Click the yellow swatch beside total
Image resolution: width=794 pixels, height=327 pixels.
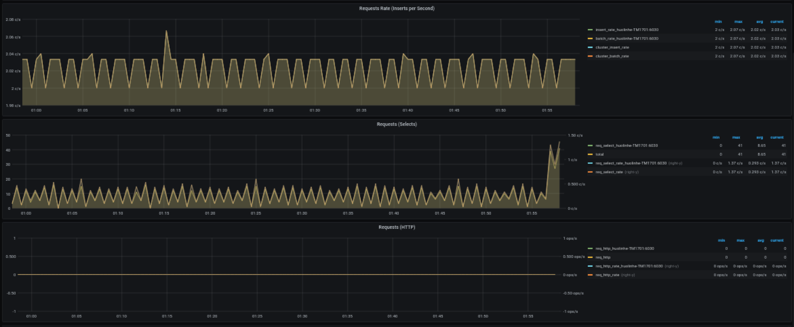[x=590, y=154]
